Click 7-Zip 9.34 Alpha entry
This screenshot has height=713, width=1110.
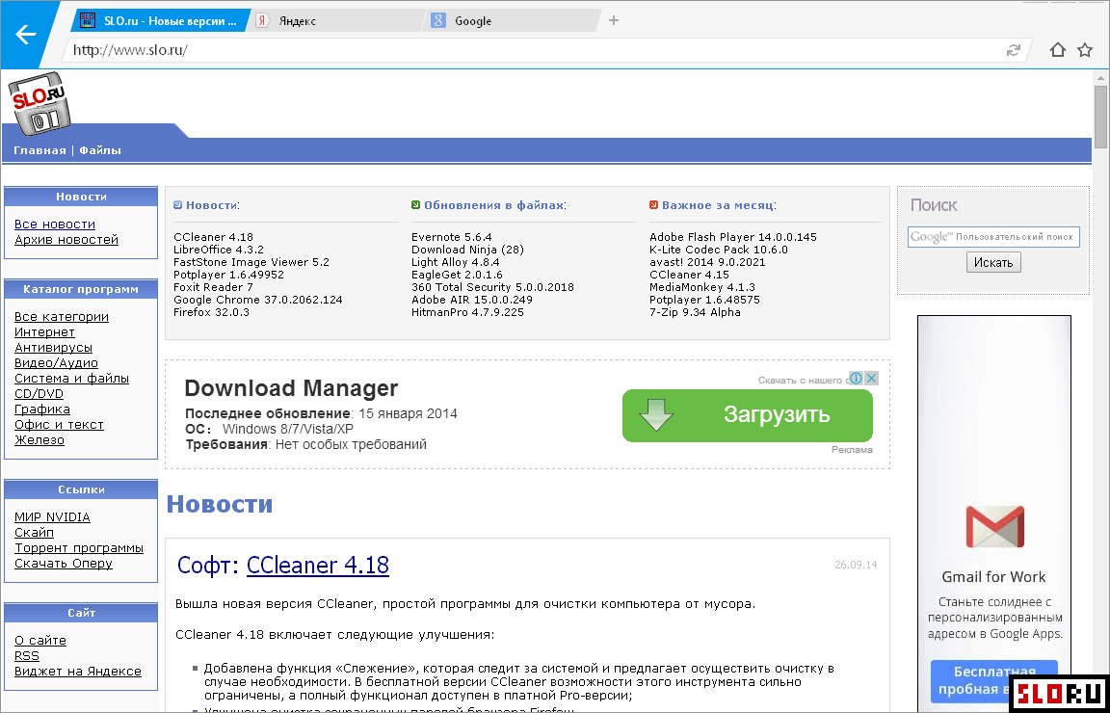[695, 312]
